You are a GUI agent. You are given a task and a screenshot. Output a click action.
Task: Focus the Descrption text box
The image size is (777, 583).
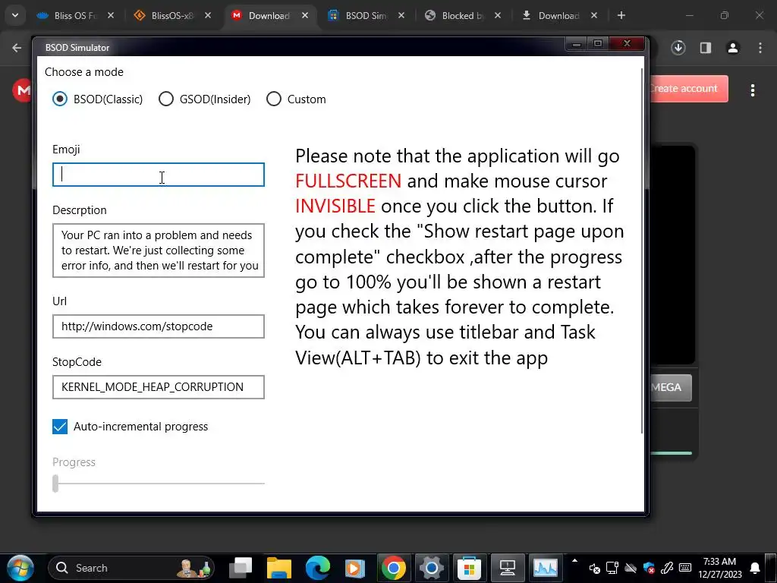pos(159,251)
